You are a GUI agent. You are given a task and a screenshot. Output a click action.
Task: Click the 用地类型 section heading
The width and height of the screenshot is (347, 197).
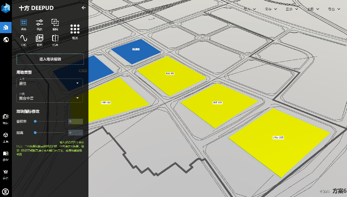coord(24,72)
